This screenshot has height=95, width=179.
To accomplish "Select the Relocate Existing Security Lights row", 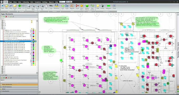I will tap(18, 63).
